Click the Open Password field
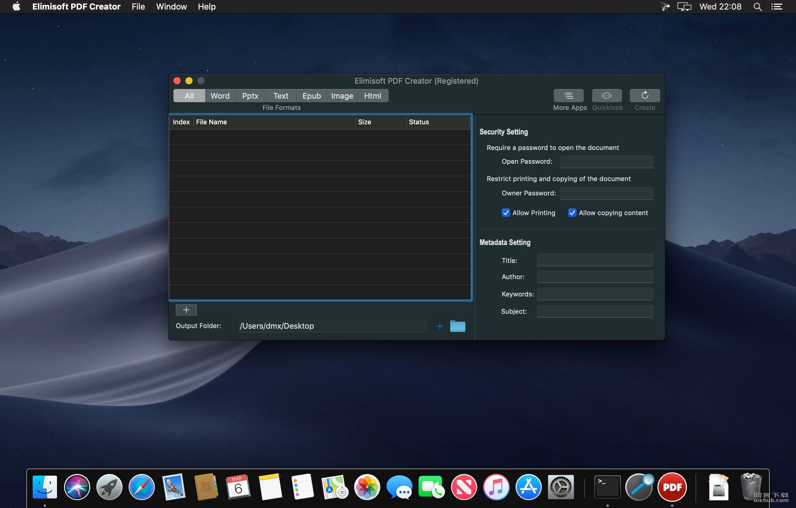 click(607, 162)
